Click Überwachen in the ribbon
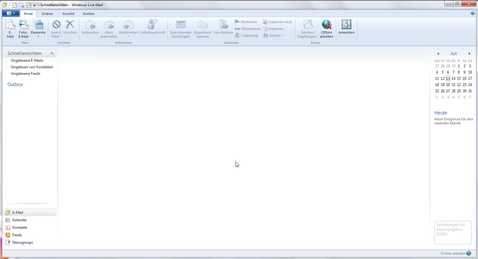Screen dimensions: 478x259 point(247,29)
